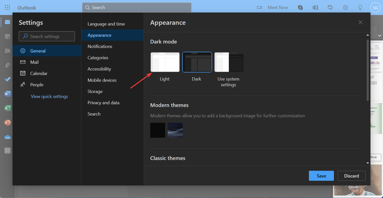Click the Appearance pane scroll-down arrow
The height and width of the screenshot is (198, 383).
coord(368,163)
